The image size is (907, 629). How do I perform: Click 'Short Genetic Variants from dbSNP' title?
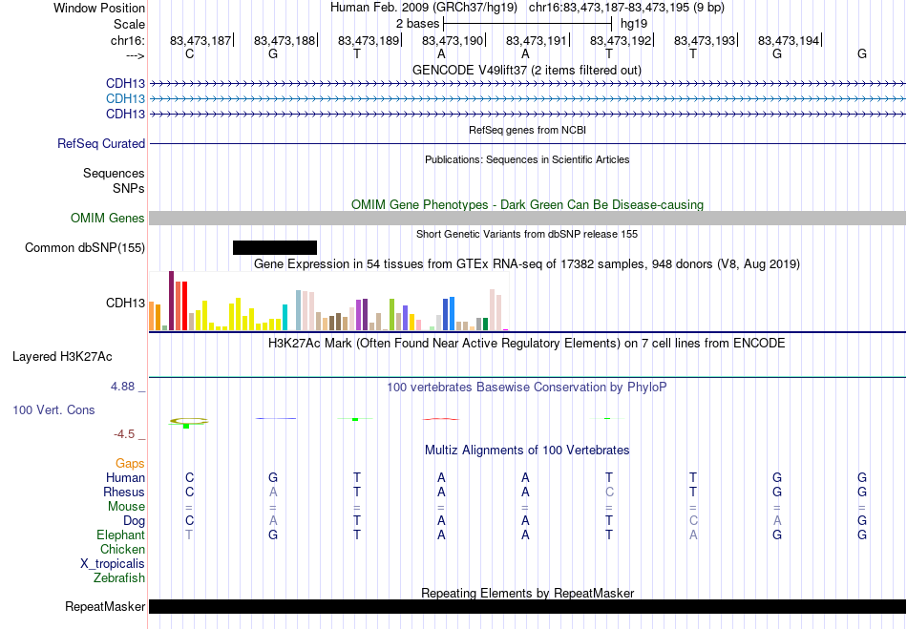pos(527,234)
